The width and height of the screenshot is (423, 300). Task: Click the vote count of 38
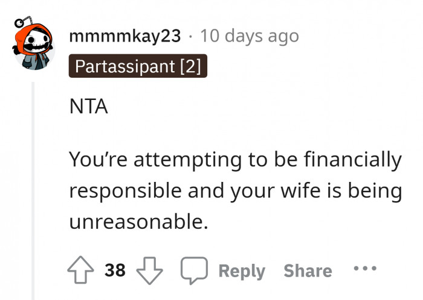pyautogui.click(x=115, y=270)
